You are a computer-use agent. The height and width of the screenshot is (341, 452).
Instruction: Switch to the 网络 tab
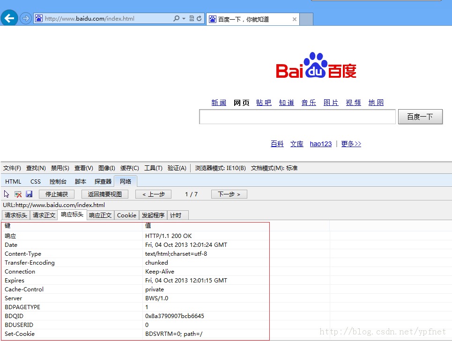[x=126, y=181]
